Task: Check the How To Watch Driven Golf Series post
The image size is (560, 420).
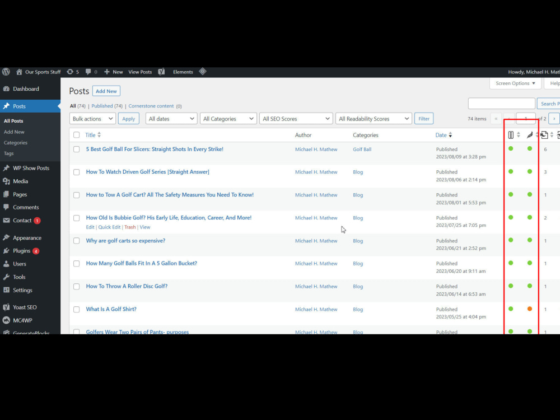Action: pos(76,172)
